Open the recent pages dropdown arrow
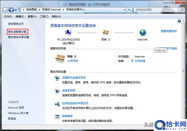187x131 pixels. point(15,10)
